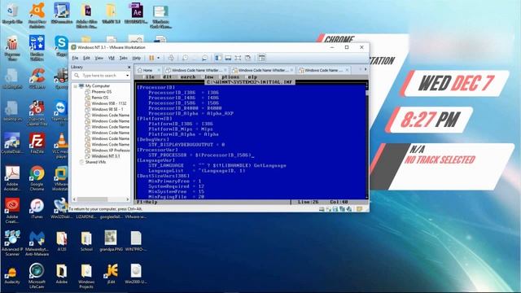Click the manage snapshots toolbar icon

pos(204,58)
